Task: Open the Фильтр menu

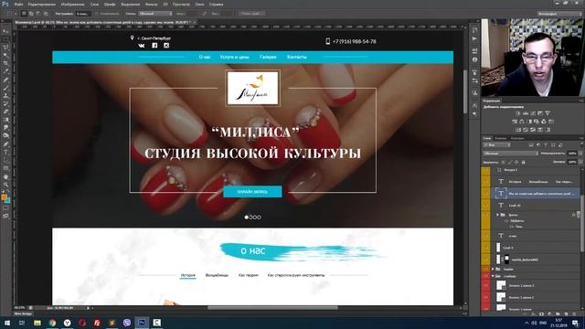Action: point(151,4)
